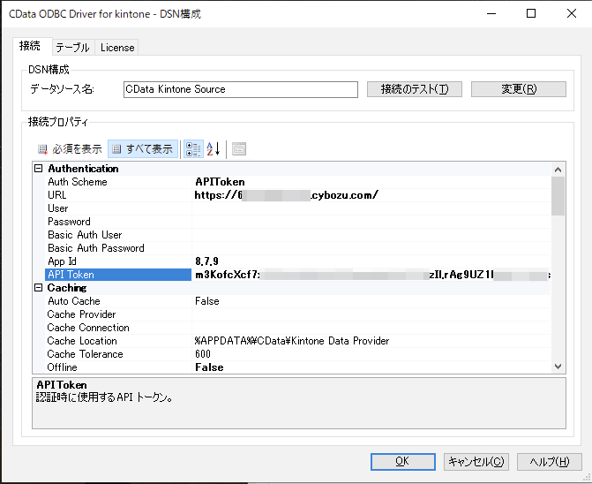
Task: Click the 変更(R) button
Action: coord(519,89)
